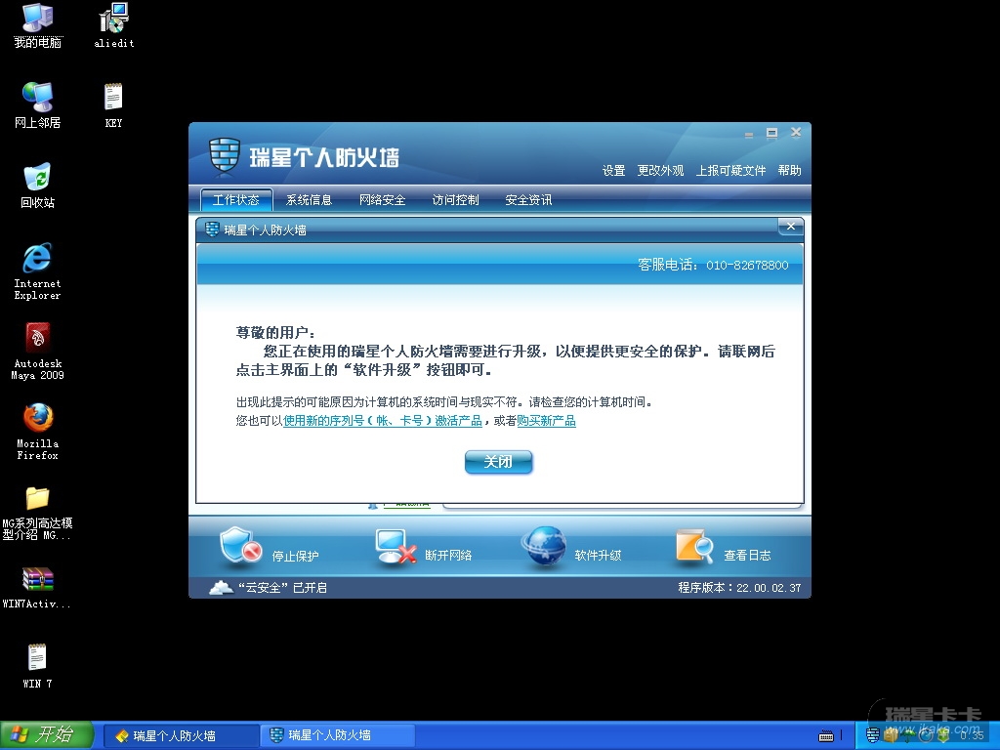Image resolution: width=1000 pixels, height=750 pixels.
Task: Open 我的电脑 desktop icon
Action: (38, 26)
